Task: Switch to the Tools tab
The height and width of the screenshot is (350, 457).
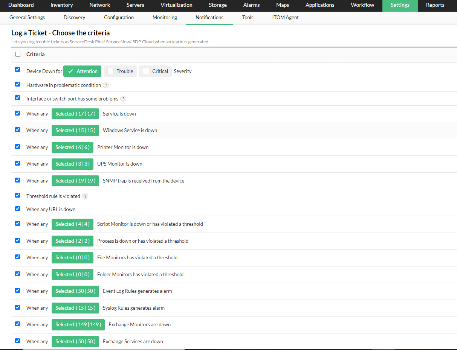Action: click(248, 18)
